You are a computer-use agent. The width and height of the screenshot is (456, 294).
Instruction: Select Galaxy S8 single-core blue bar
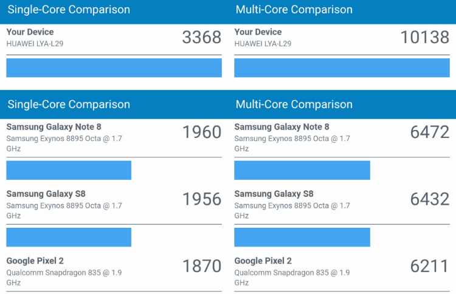point(69,238)
